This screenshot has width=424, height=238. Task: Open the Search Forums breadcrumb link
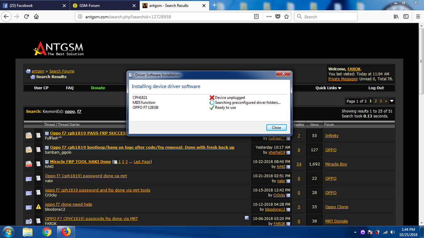[x=62, y=71]
